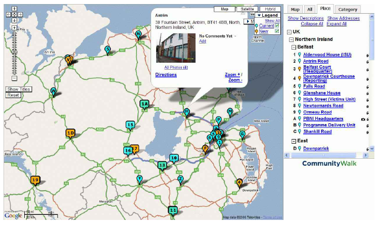The image size is (384, 225).
Task: Click the zoom out minus button
Action: 14,78
